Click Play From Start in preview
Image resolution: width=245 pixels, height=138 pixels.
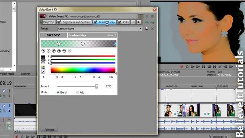coord(193,67)
